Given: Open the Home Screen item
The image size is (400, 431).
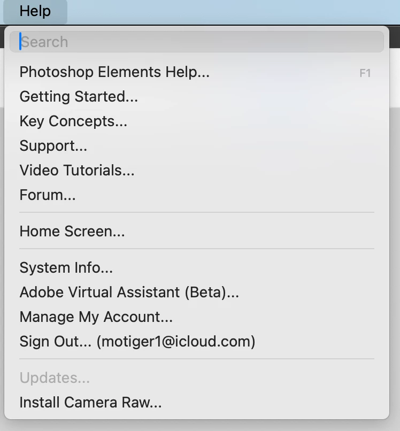Looking at the screenshot, I should coord(197,231).
